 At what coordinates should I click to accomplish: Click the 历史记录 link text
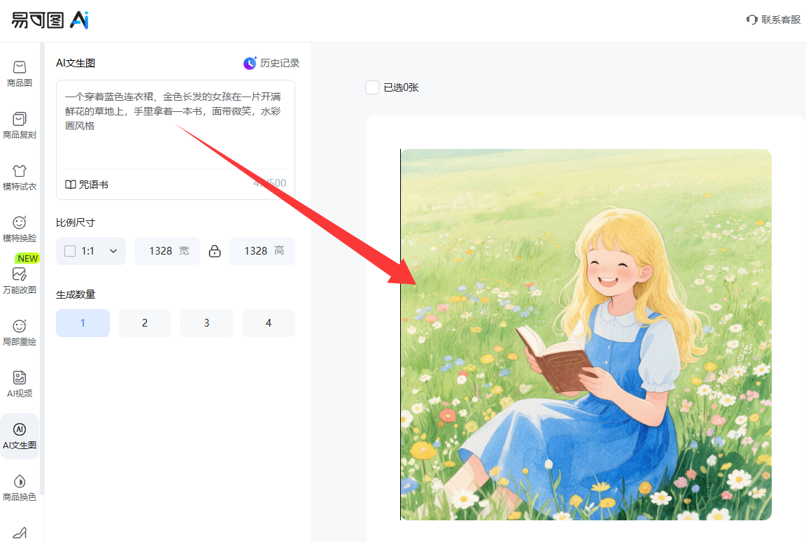pos(280,63)
